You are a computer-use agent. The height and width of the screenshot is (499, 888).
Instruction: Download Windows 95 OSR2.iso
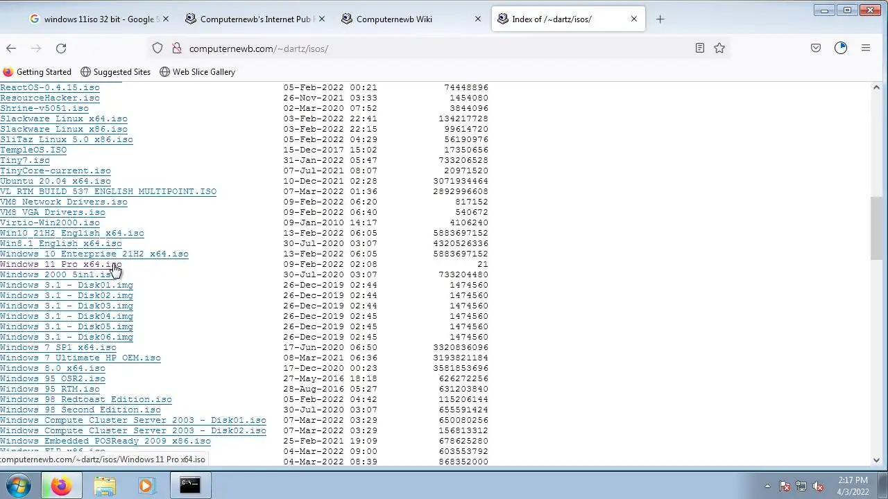(x=53, y=378)
